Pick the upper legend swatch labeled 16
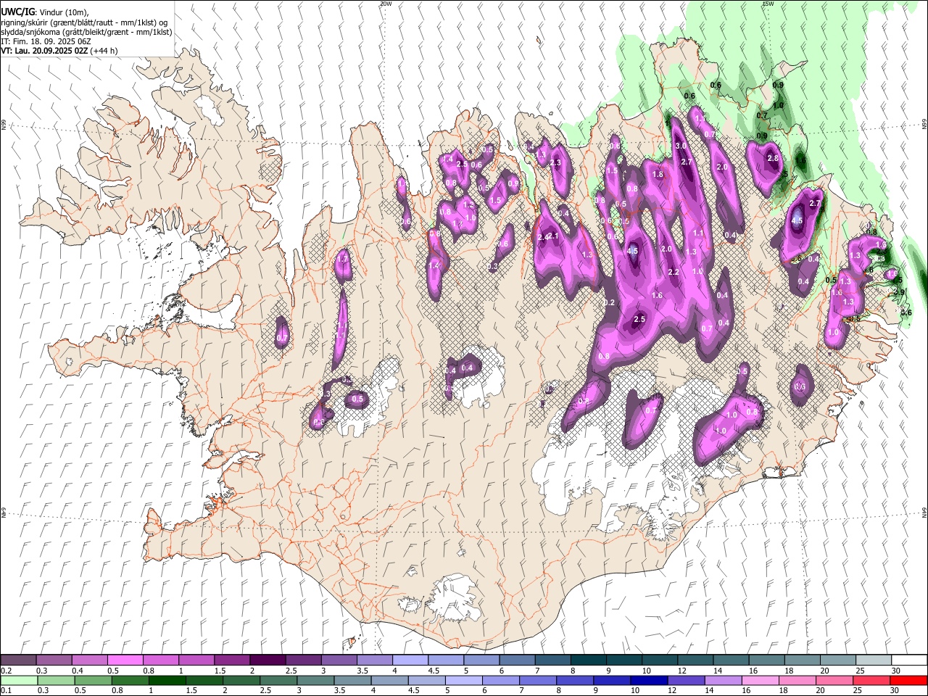928x696 pixels. 766,660
